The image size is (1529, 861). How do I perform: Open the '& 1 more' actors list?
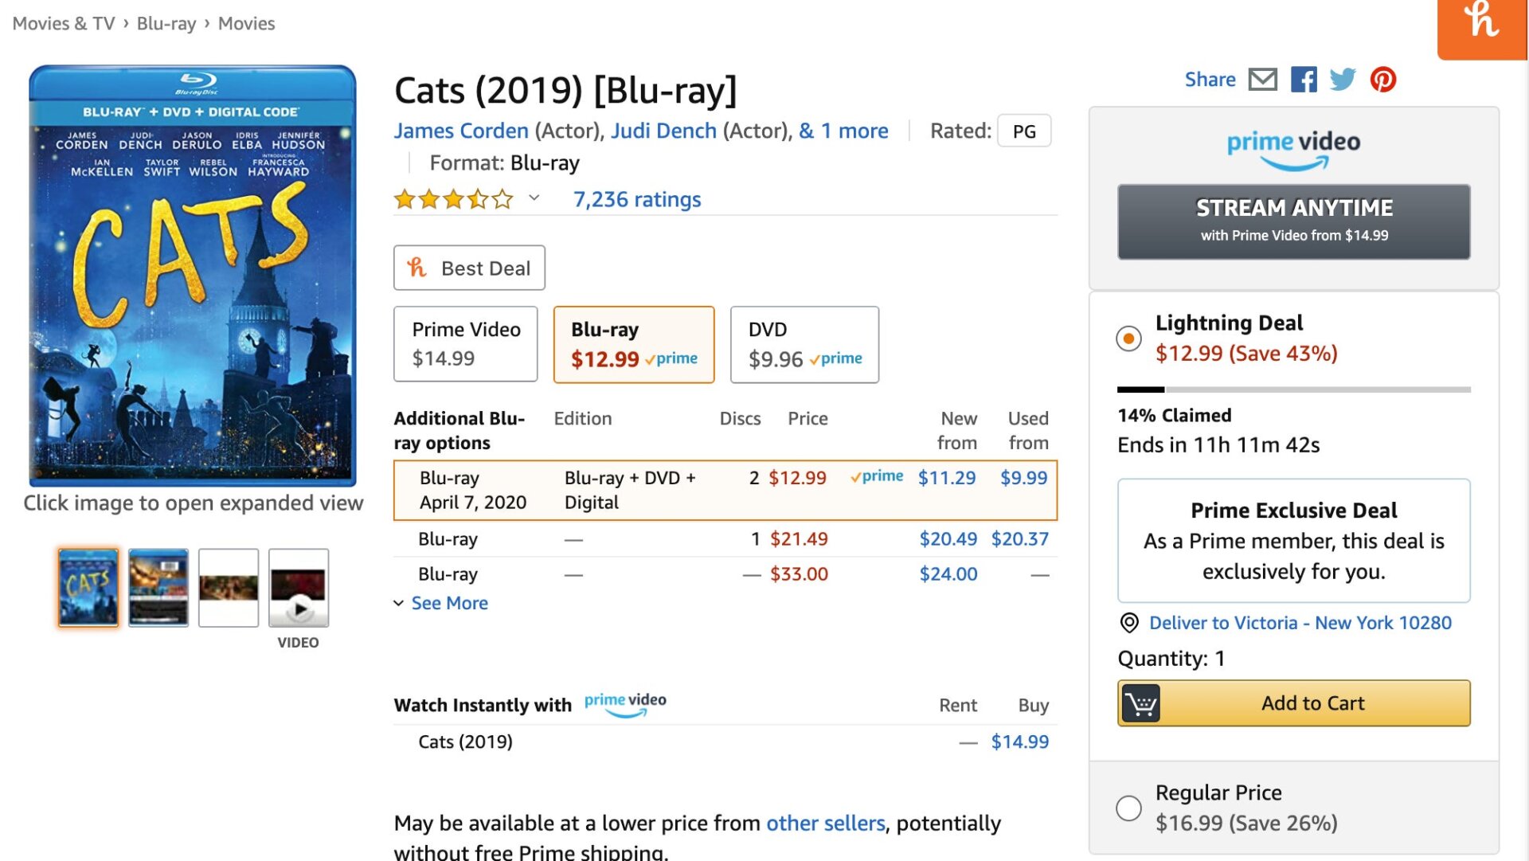(844, 131)
